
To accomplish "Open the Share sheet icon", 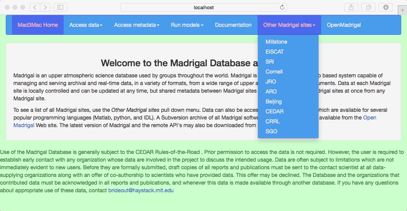I will coord(351,7).
